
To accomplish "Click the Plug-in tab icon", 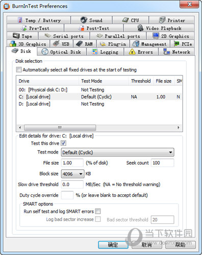I will [x=103, y=44].
